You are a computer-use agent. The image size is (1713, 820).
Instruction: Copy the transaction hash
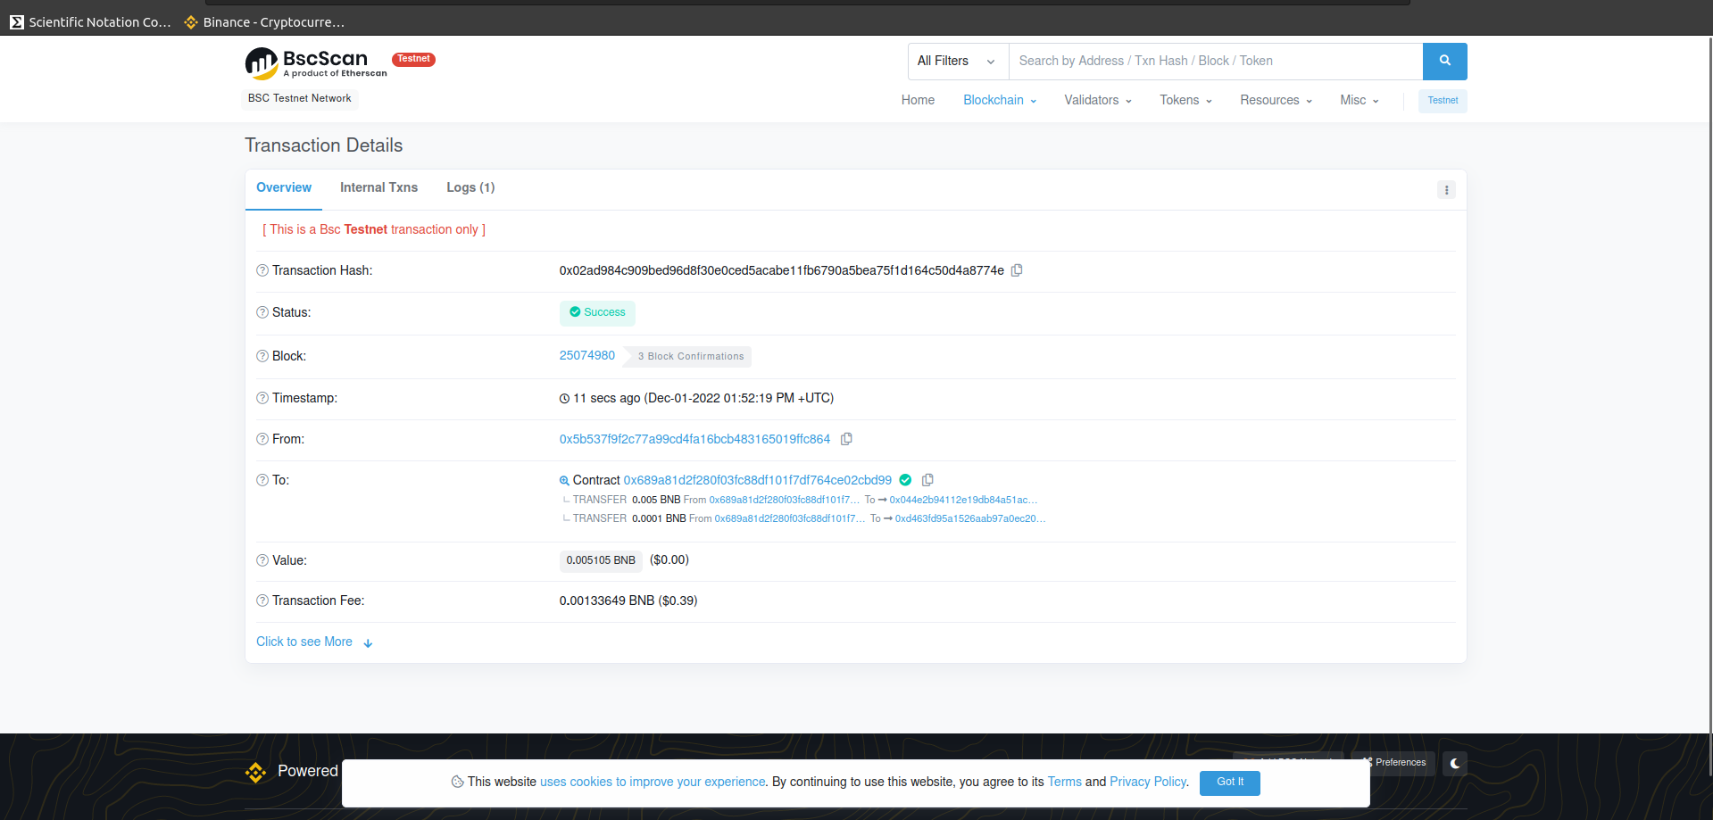1017,270
